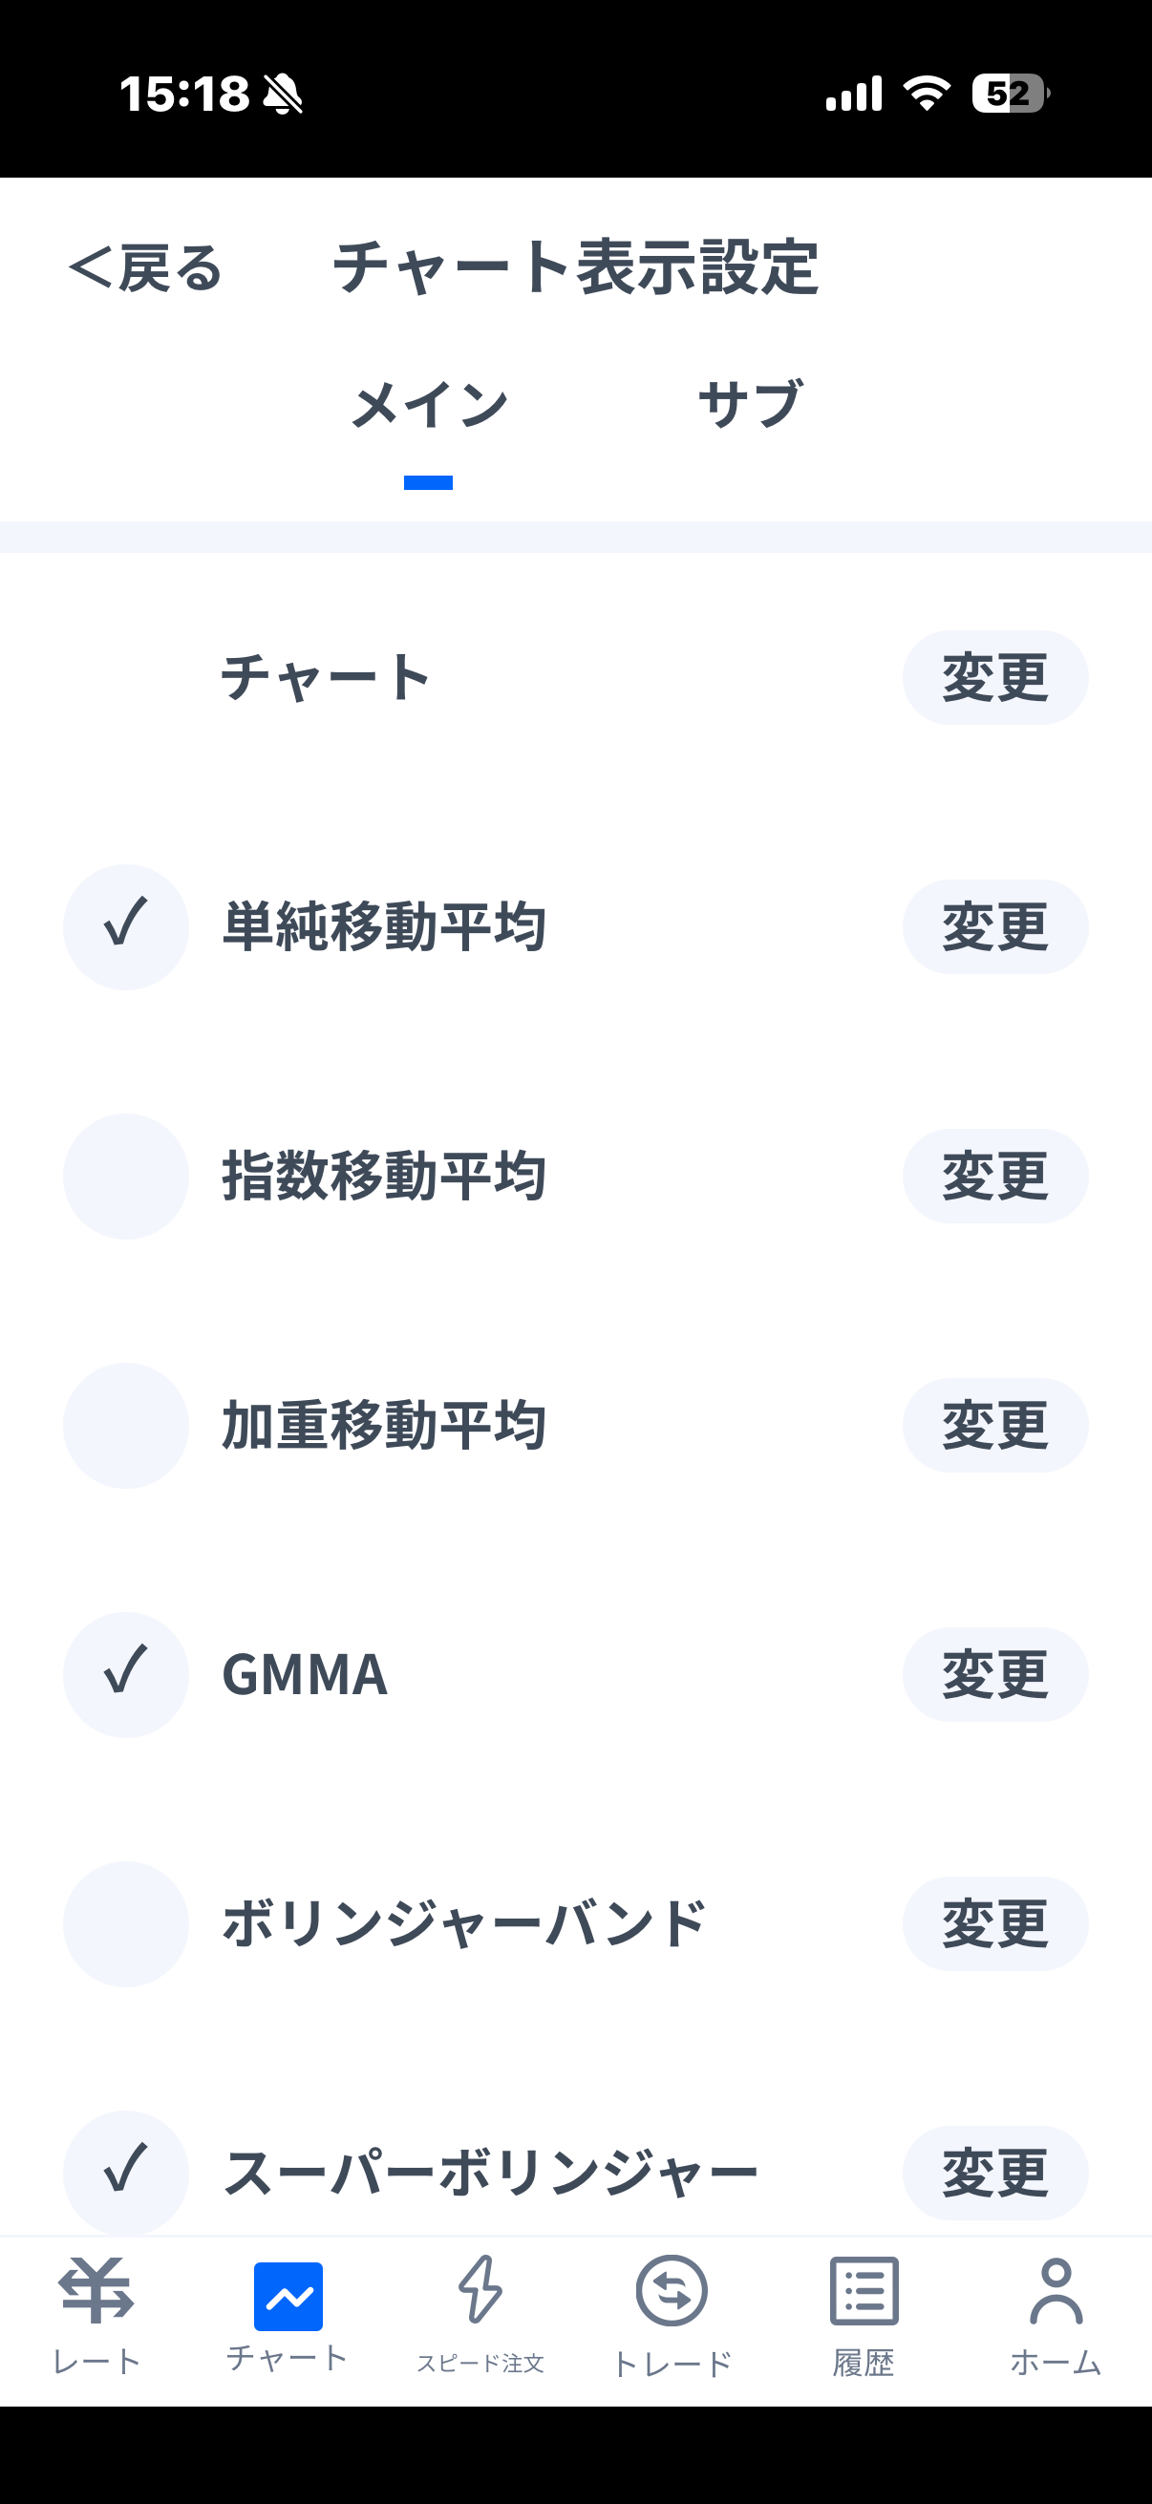The height and width of the screenshot is (2504, 1152).
Task: Enable 加重移動平均 checkbox
Action: point(126,1425)
